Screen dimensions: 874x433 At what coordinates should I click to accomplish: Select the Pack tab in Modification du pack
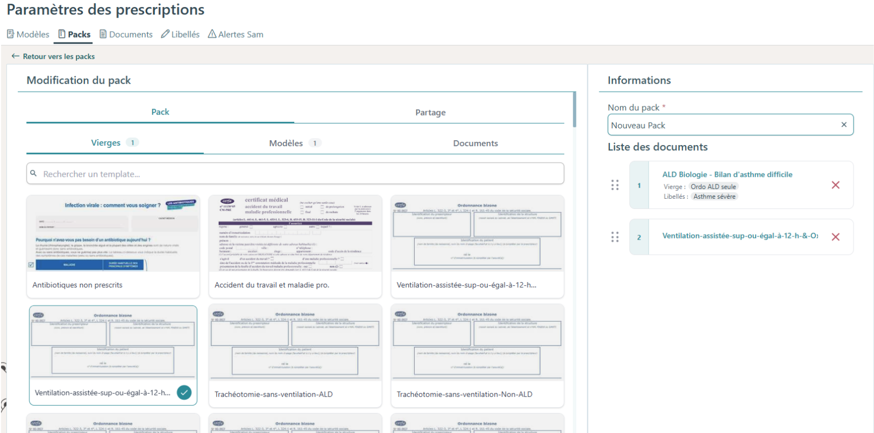(160, 112)
